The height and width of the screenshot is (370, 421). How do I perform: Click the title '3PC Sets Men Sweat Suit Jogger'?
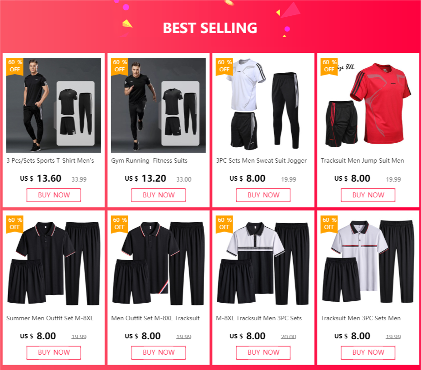[261, 160]
